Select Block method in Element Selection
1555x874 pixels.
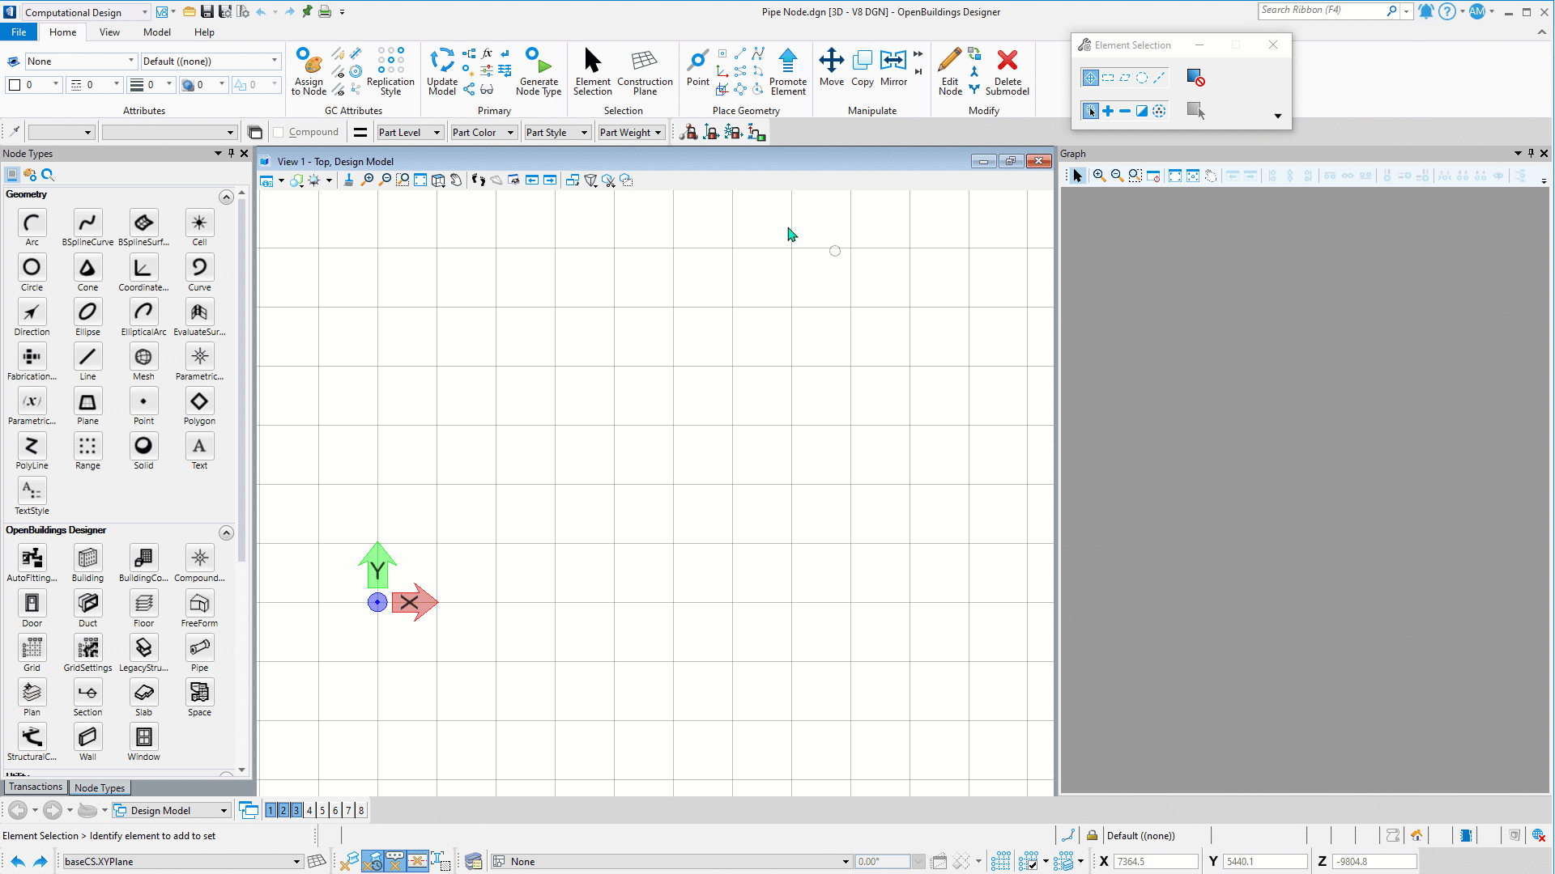tap(1108, 78)
